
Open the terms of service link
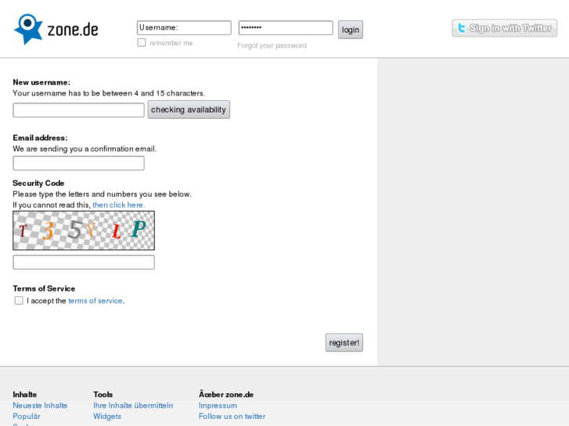95,301
